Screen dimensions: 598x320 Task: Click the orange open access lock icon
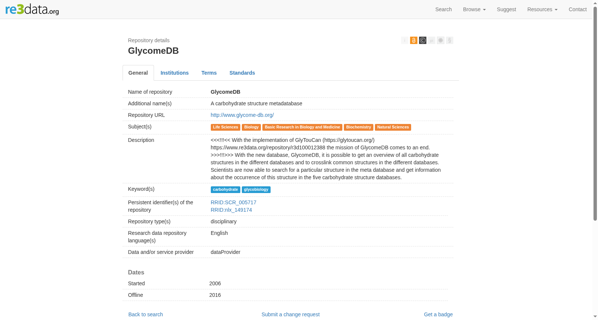(414, 40)
